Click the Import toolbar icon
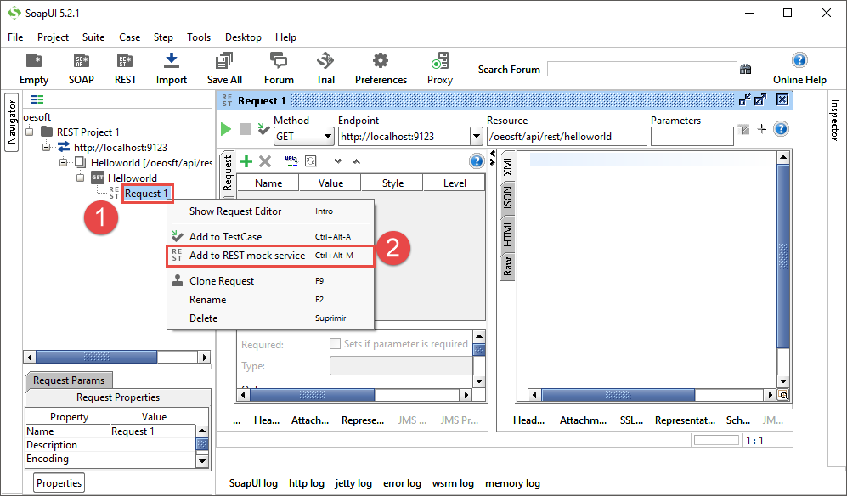847x496 pixels. pos(172,60)
